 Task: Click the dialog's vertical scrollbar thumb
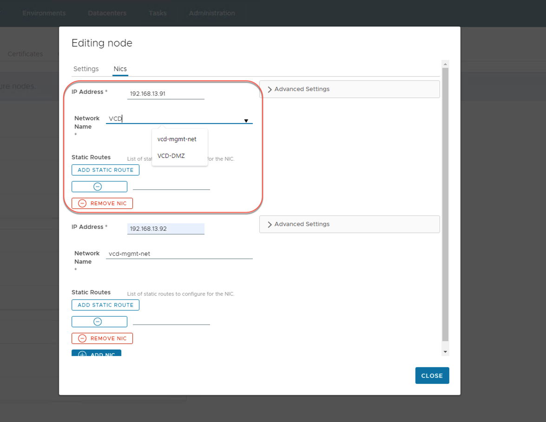(x=445, y=204)
